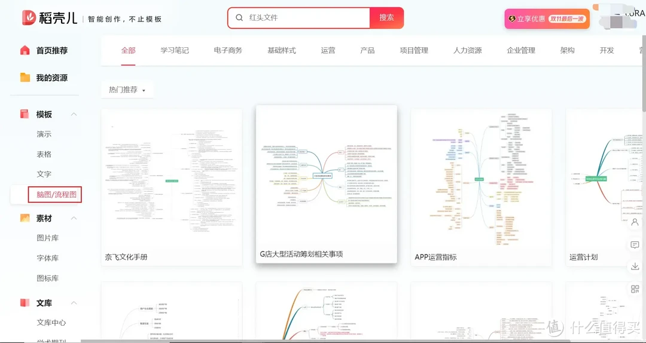The height and width of the screenshot is (343, 646).
Task: Open 演示 templates in sidebar
Action: 44,134
